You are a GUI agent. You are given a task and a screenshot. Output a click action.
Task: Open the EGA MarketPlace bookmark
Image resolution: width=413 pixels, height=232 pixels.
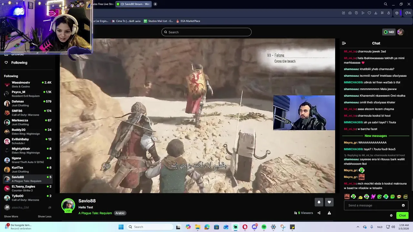188,21
